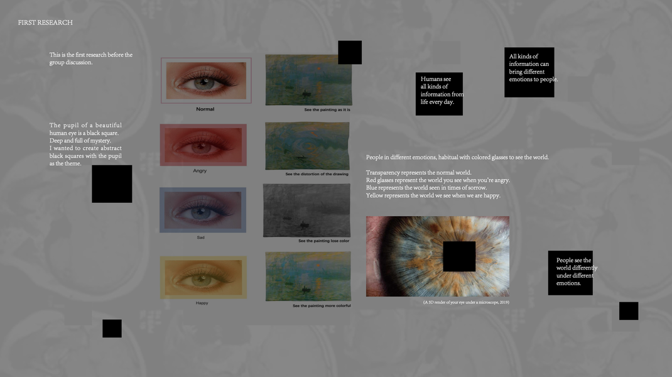Select the Normal eye image
Viewport: 672px width, 377px height.
click(x=206, y=80)
